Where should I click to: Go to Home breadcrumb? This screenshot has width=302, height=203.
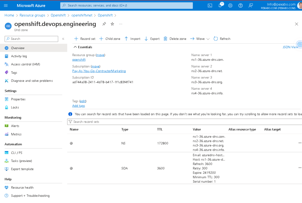9,15
